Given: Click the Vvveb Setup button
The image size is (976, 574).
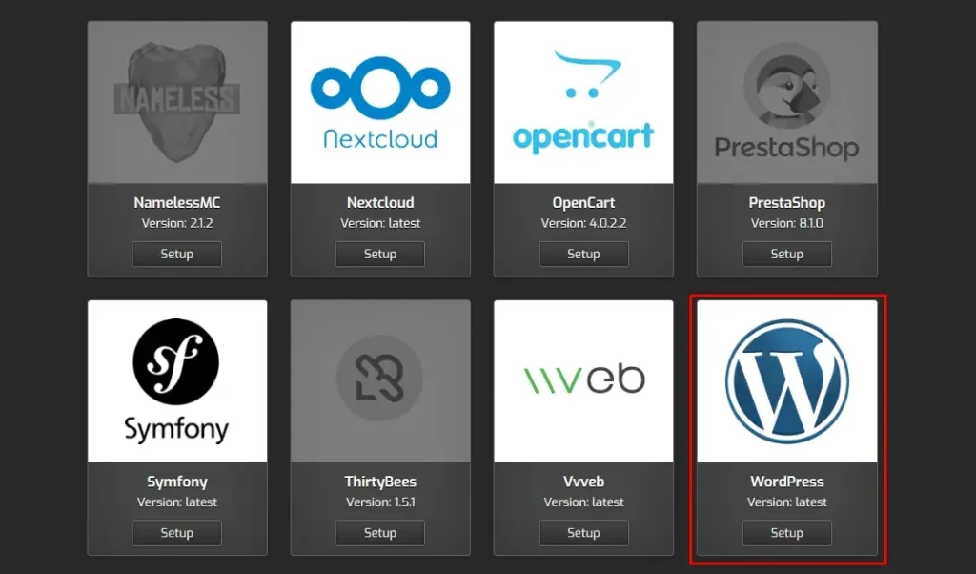Looking at the screenshot, I should point(583,533).
